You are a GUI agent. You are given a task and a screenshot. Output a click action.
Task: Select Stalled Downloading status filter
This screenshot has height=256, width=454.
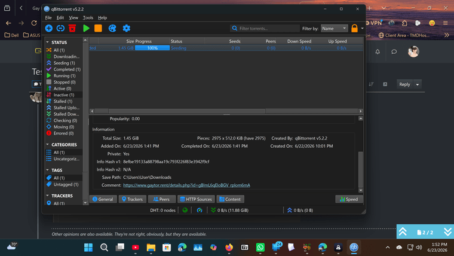pos(64,114)
